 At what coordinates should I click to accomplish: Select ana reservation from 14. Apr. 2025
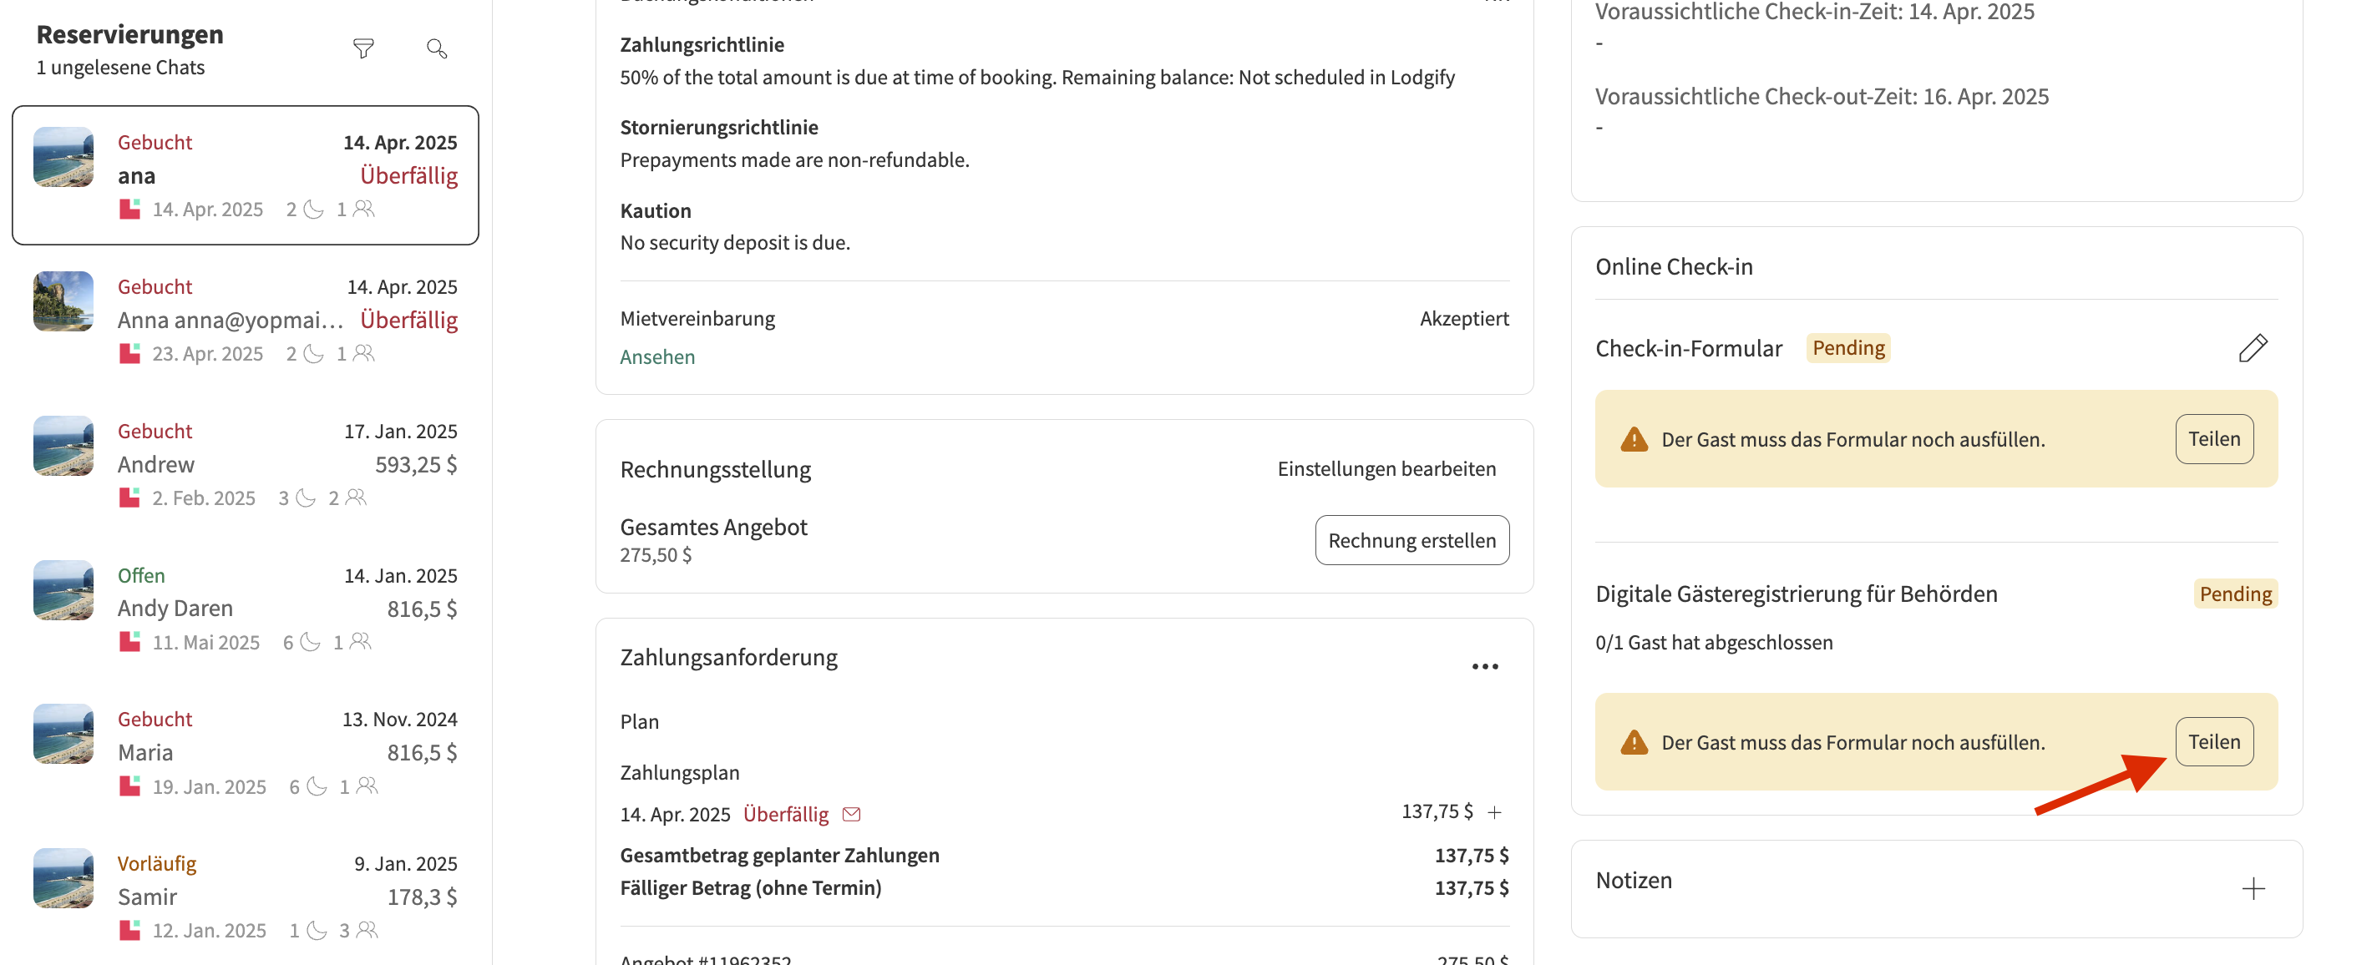(246, 175)
